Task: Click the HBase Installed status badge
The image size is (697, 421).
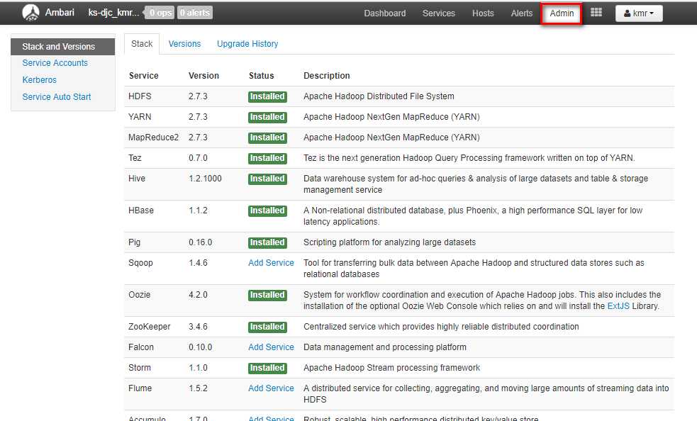Action: pos(267,211)
